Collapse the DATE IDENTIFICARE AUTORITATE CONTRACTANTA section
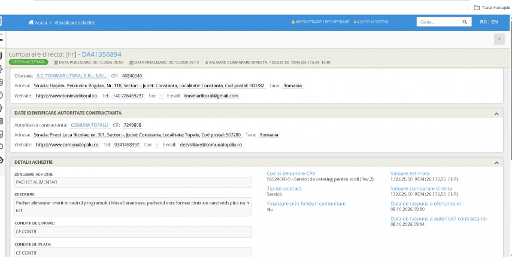This screenshot has width=512, height=257. click(496, 114)
